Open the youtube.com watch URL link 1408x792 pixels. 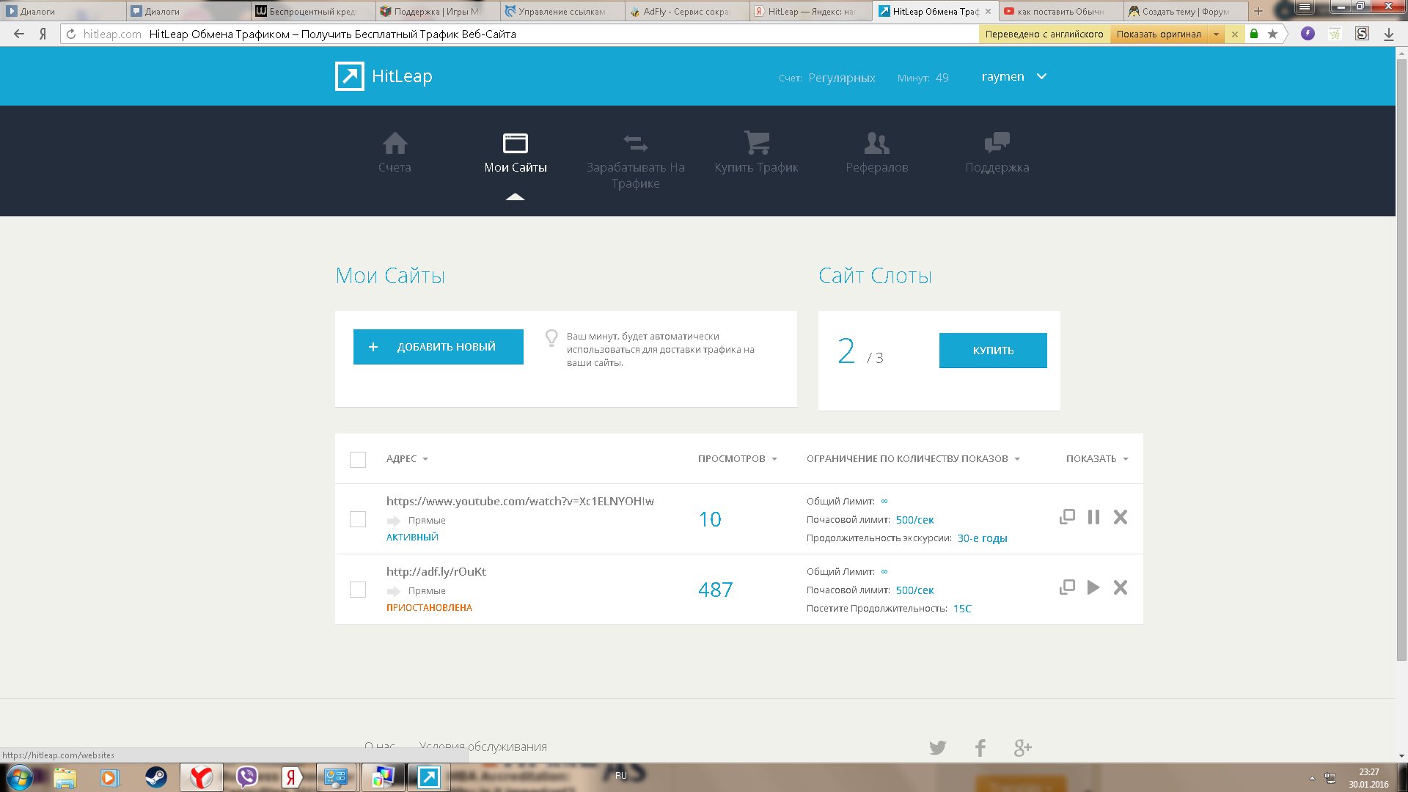520,502
